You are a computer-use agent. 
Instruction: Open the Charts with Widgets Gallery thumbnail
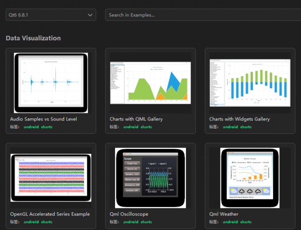(250, 83)
